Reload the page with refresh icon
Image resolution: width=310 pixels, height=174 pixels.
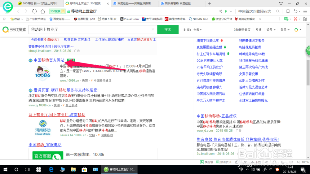[34, 11]
